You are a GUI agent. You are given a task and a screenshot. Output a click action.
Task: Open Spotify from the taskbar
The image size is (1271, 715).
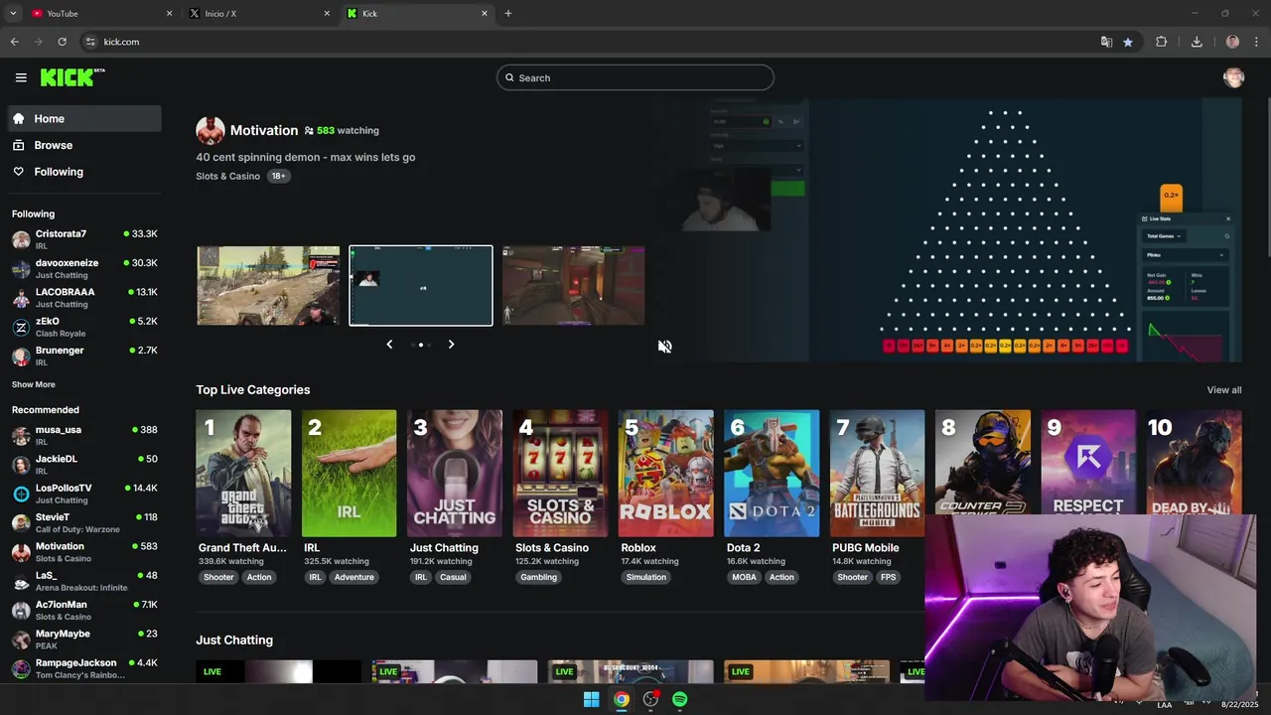coord(679,699)
